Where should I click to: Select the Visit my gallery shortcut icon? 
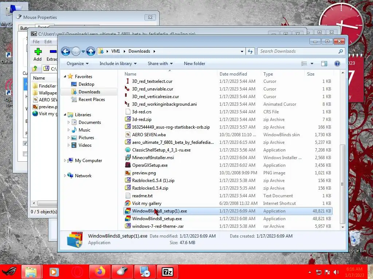coord(128,203)
